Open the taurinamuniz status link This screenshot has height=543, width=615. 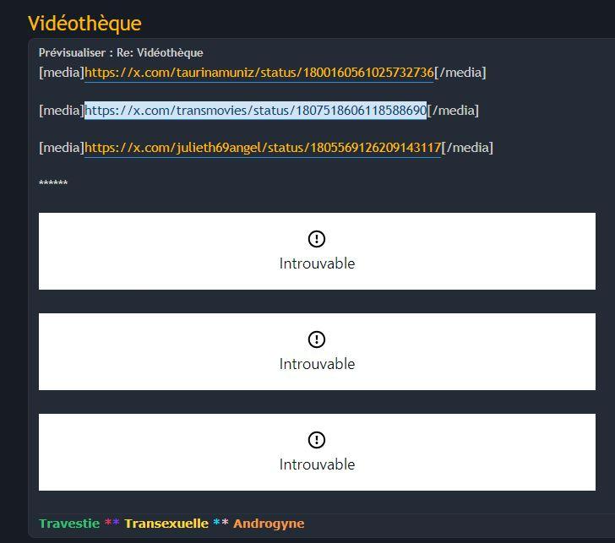coord(259,73)
